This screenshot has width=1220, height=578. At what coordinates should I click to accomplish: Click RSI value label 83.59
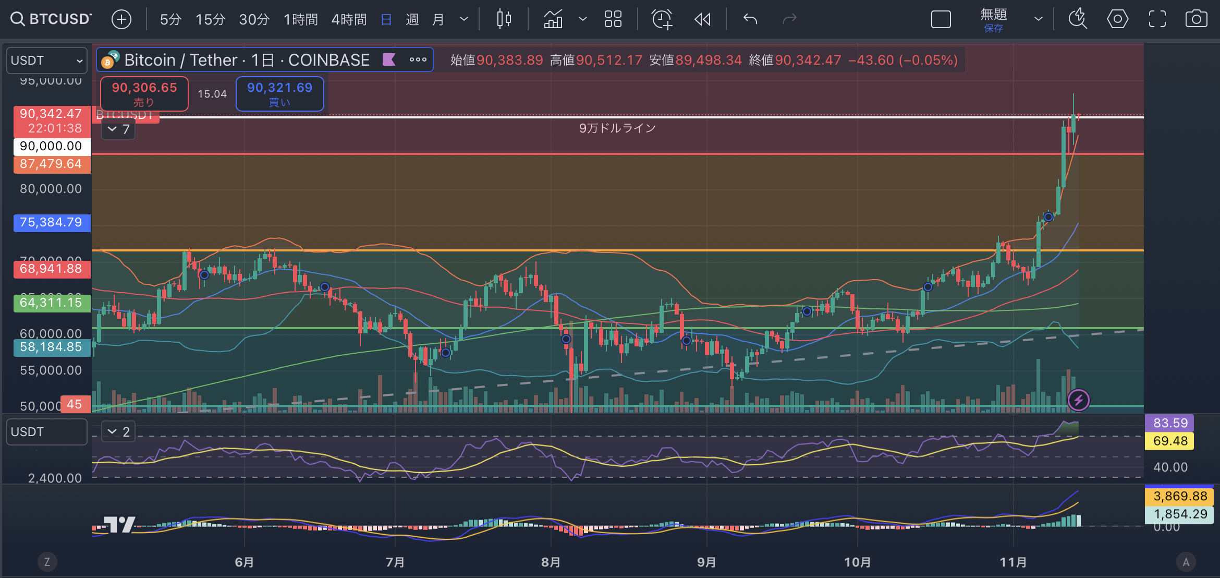pos(1170,423)
